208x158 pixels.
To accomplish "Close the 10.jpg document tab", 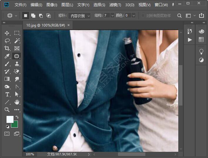I will (69, 25).
